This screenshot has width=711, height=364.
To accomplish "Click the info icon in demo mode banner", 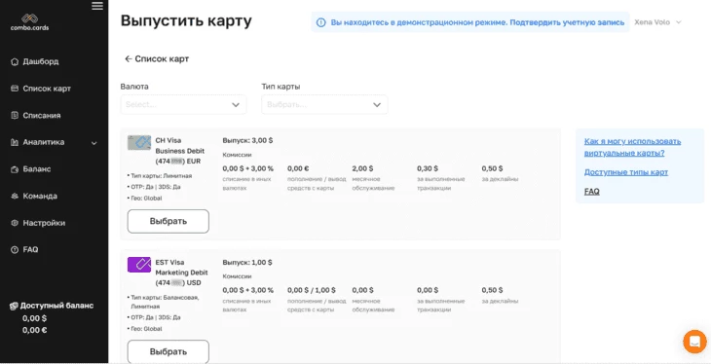I will tap(320, 22).
